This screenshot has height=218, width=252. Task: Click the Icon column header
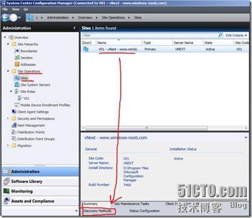(89, 42)
